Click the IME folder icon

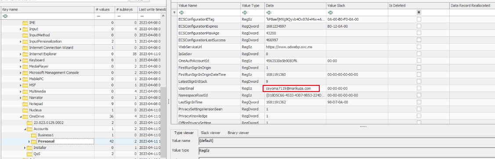(25, 23)
